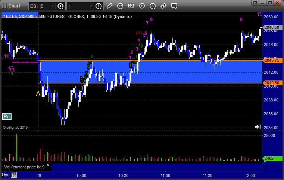
Task: Click the green 2462 volume marker
Action: click(272, 158)
